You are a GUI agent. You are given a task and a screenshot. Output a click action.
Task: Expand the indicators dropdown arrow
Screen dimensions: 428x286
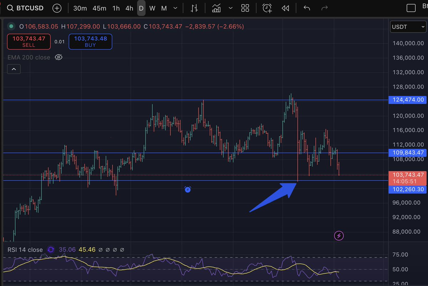click(x=231, y=8)
